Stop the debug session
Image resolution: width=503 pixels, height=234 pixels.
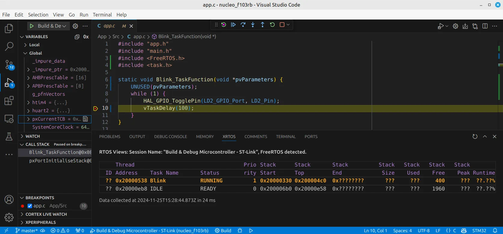pos(282,25)
